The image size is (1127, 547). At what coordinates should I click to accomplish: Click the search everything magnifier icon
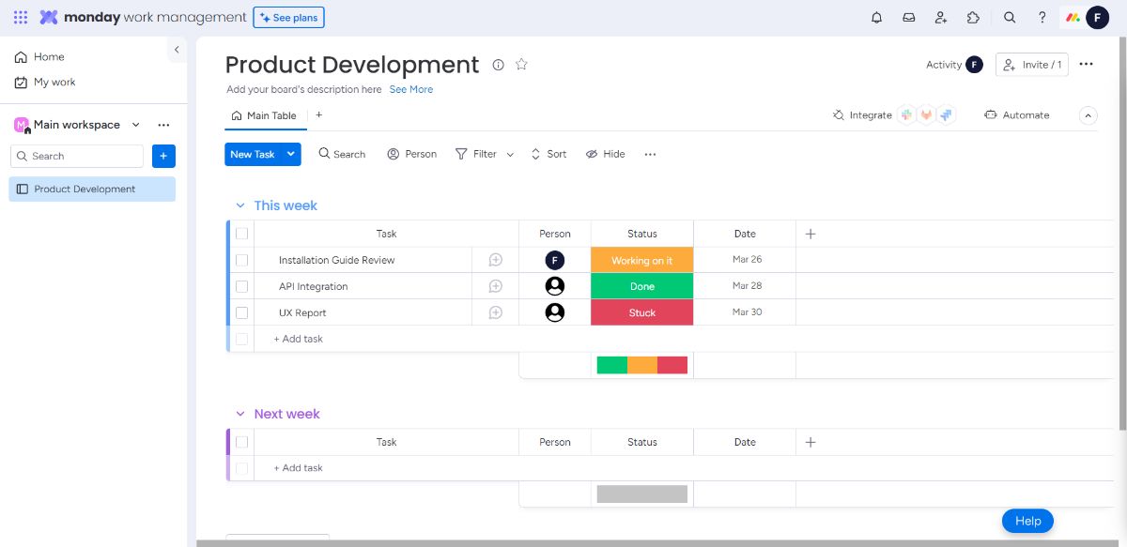(1010, 17)
